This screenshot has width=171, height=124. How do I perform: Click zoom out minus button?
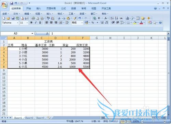point(142,121)
